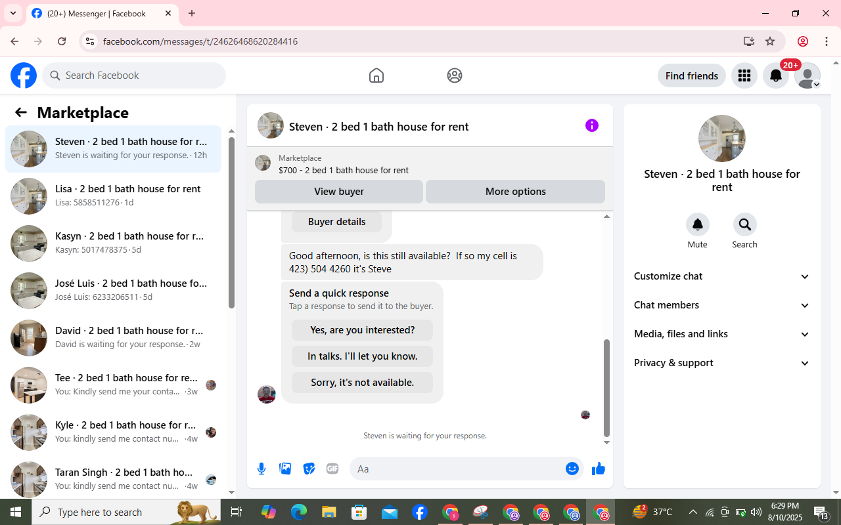Image resolution: width=841 pixels, height=525 pixels.
Task: Expand Privacy & support section
Action: (x=722, y=363)
